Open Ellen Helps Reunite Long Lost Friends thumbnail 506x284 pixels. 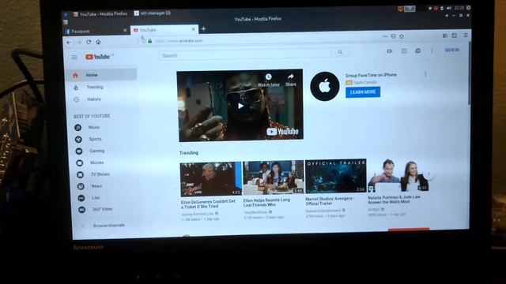[x=274, y=177]
